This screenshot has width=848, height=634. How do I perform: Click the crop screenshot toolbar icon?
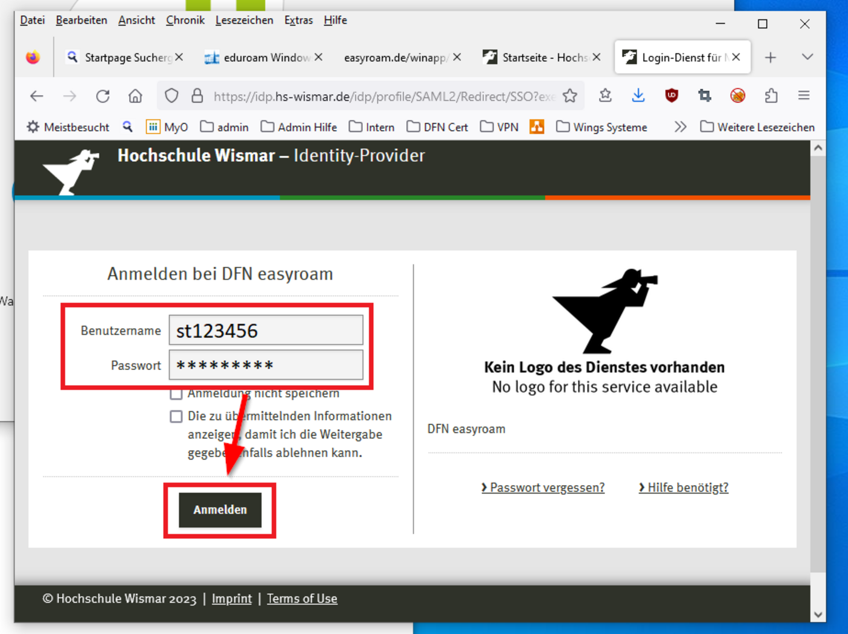704,96
